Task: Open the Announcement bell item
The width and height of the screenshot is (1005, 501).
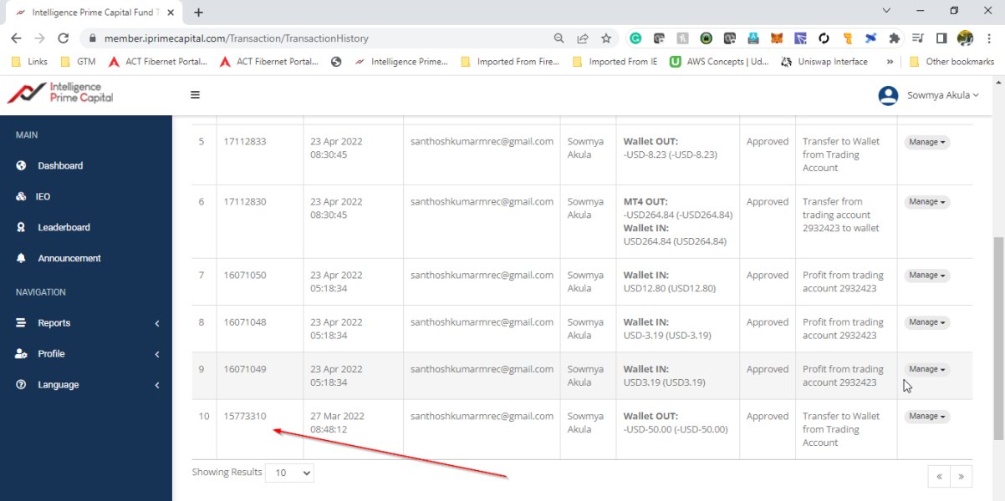Action: click(69, 259)
